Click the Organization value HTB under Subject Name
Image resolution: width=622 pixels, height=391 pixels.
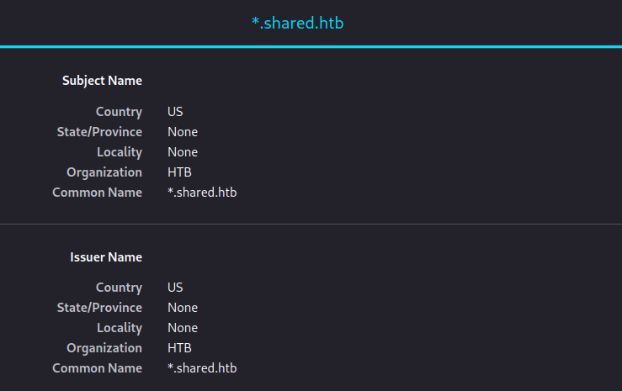[179, 172]
